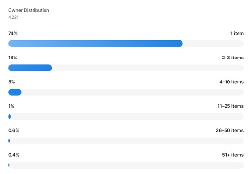Click the 0.4% progress bar dot
Screen dimensions: 250x174
point(9,165)
